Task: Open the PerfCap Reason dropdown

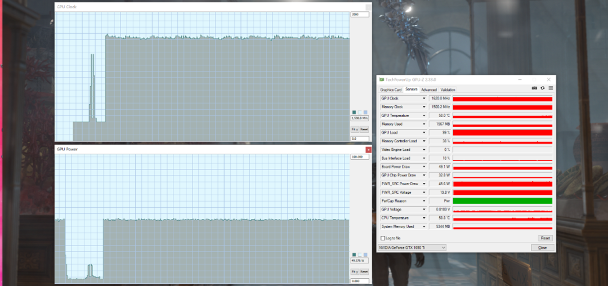Action: click(424, 201)
